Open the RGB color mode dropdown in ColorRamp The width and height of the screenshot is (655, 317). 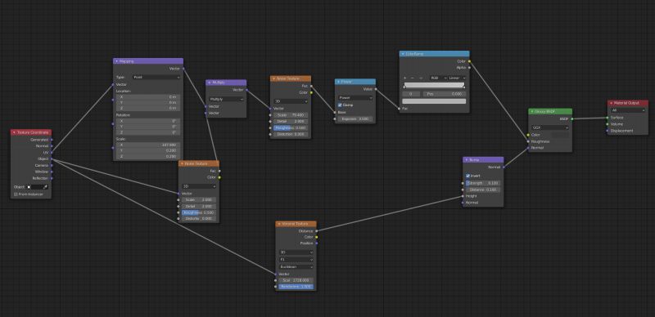[x=439, y=78]
